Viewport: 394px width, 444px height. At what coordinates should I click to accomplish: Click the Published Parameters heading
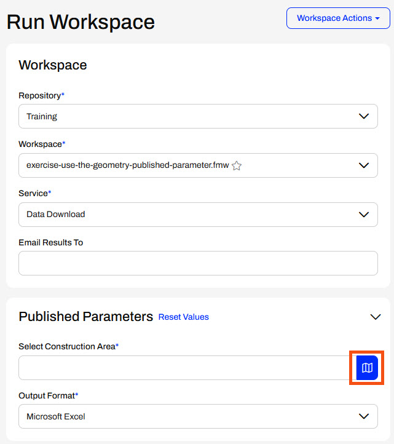click(x=85, y=317)
